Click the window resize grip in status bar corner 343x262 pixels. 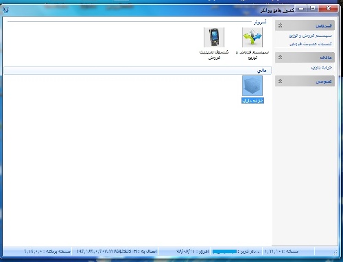335,252
